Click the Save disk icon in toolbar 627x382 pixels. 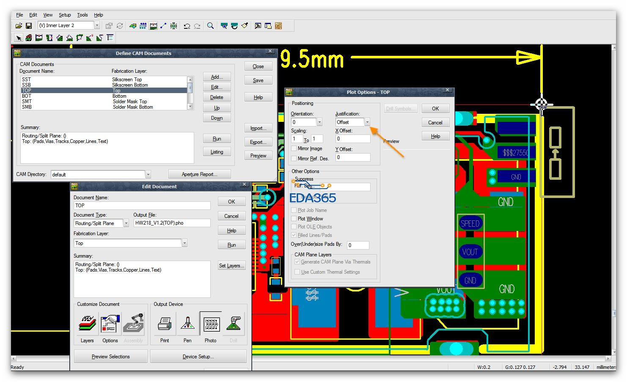pos(29,26)
